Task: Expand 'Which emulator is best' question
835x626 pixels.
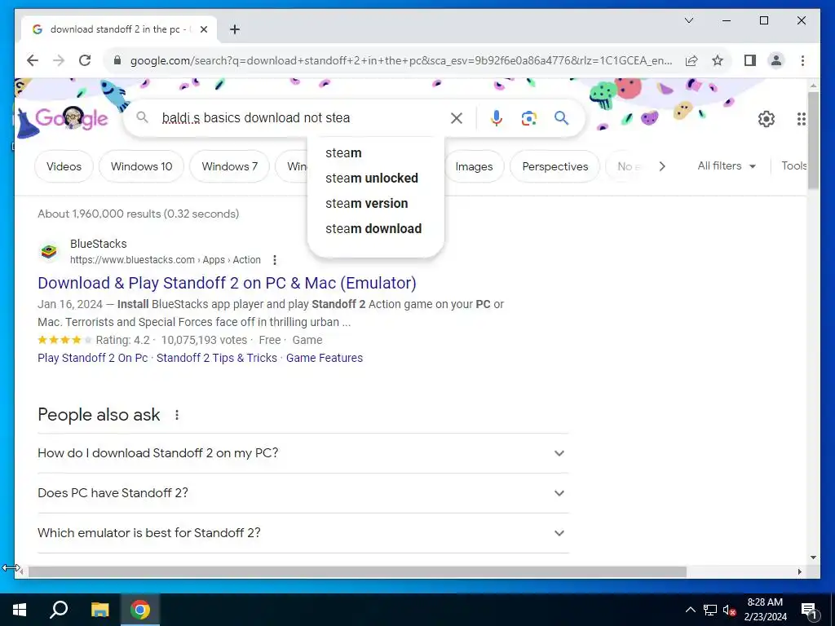Action: point(303,533)
